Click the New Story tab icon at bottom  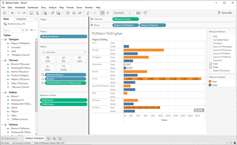(60, 138)
